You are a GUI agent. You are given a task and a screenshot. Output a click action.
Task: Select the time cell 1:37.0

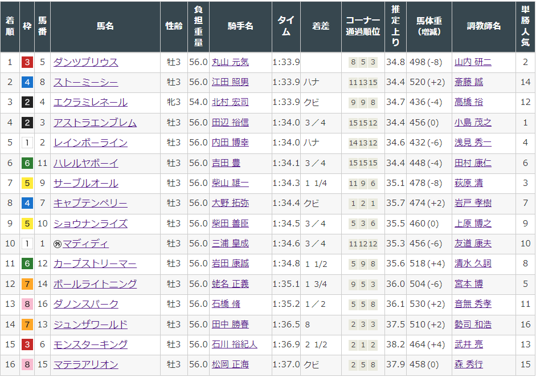tap(286, 364)
